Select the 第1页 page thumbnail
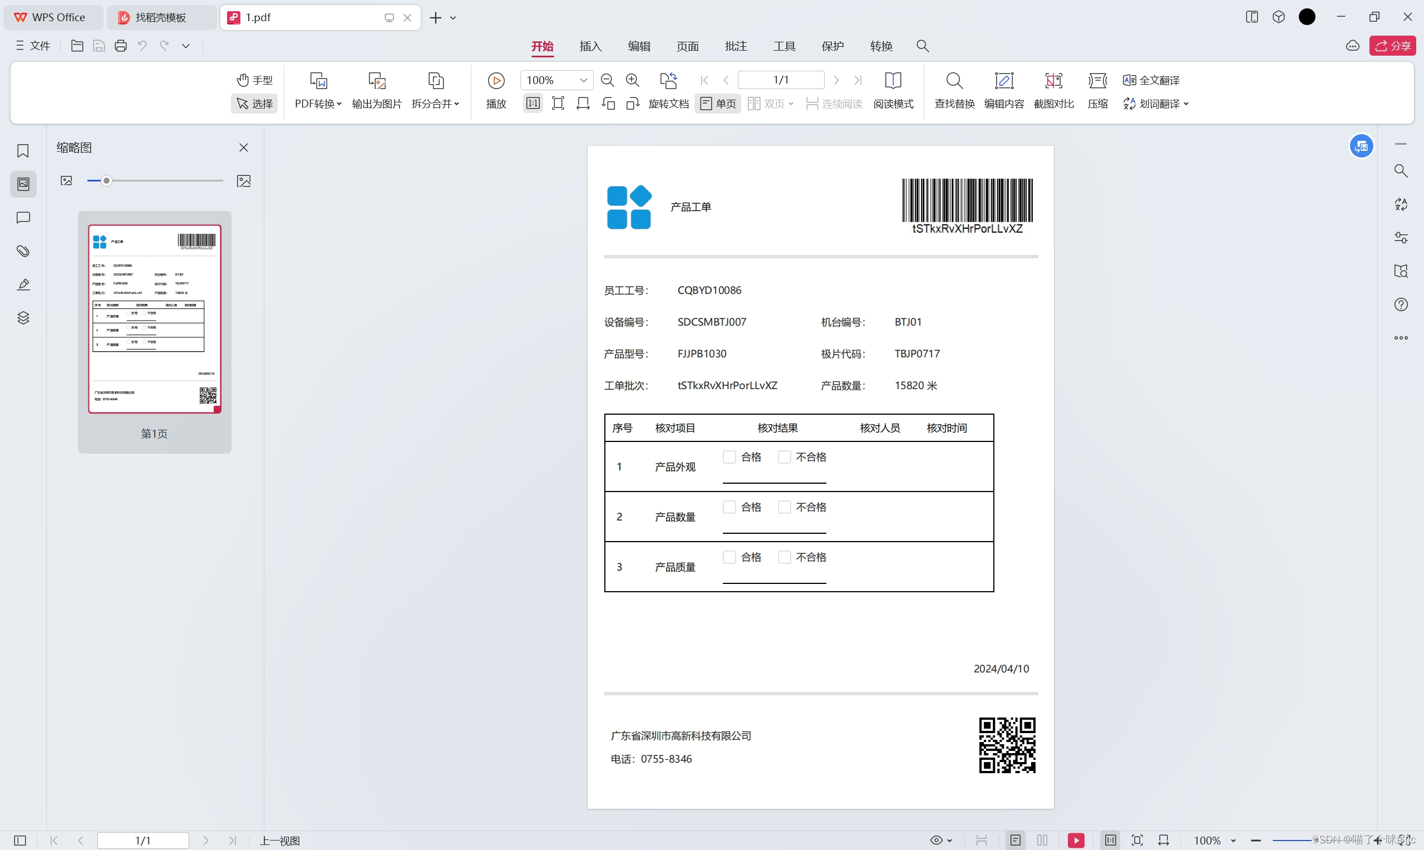This screenshot has width=1424, height=850. point(155,319)
